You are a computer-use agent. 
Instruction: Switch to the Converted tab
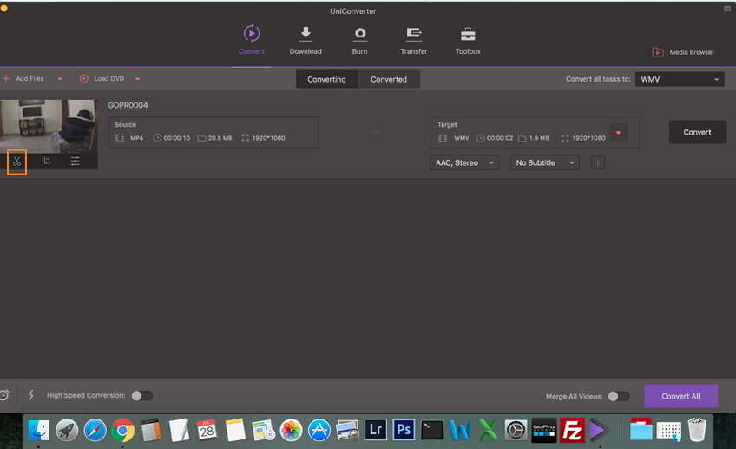[x=389, y=79]
